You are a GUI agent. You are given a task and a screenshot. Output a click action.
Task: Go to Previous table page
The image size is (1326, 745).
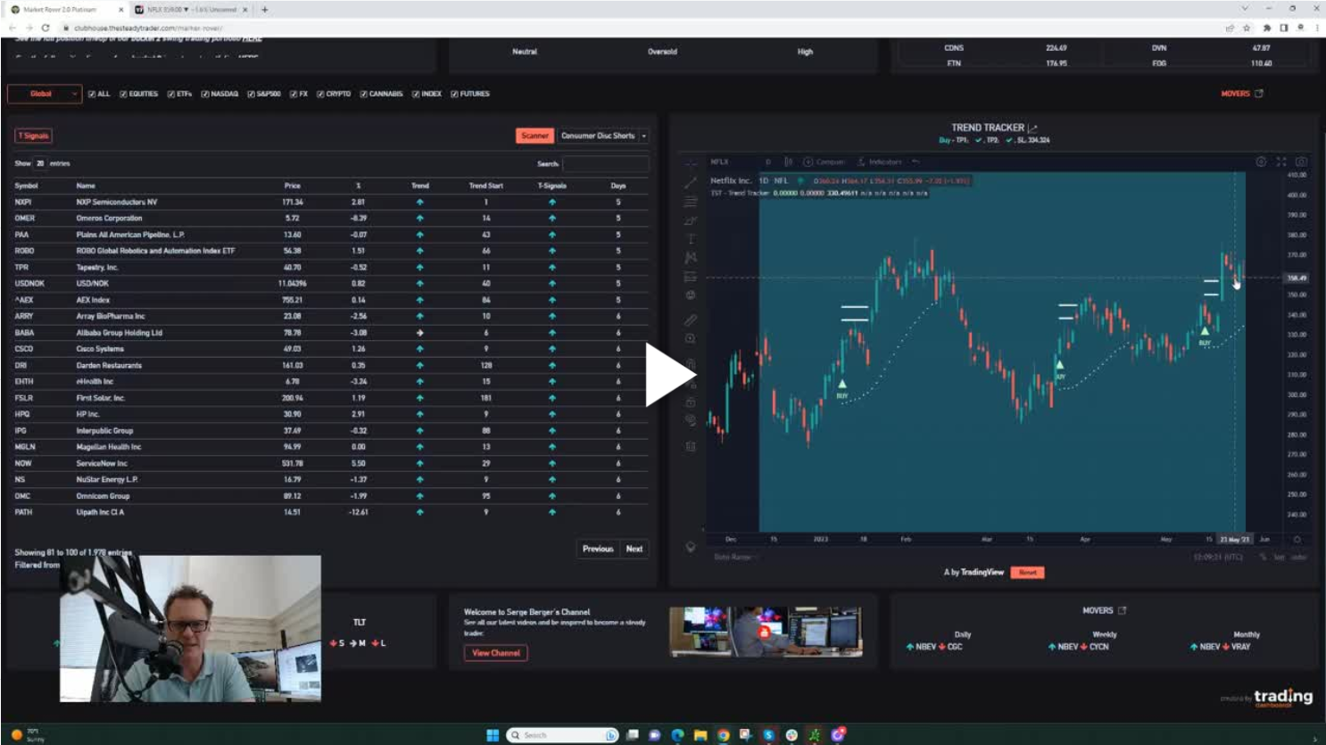pyautogui.click(x=598, y=549)
